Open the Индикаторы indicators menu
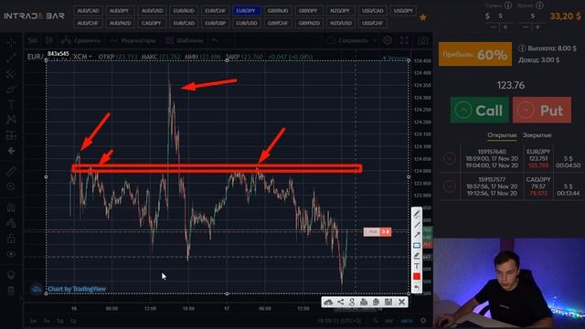Image resolution: width=585 pixels, height=329 pixels. pos(133,40)
